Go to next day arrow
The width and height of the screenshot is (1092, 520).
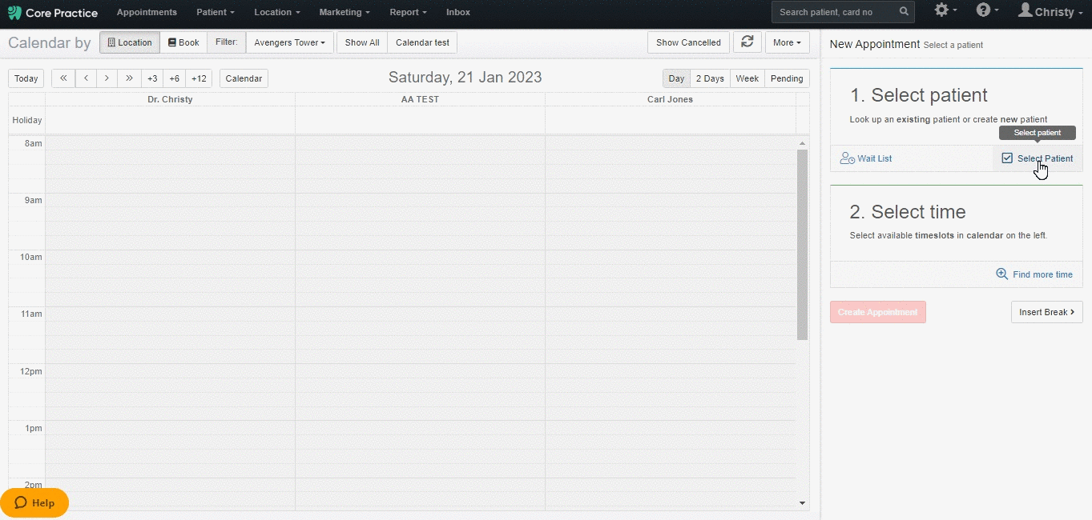click(x=107, y=78)
